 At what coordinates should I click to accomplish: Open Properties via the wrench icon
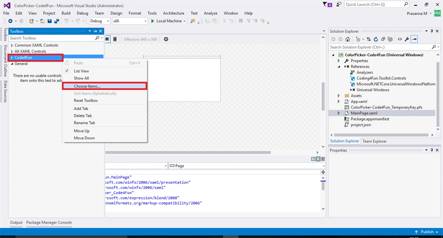pyautogui.click(x=407, y=39)
